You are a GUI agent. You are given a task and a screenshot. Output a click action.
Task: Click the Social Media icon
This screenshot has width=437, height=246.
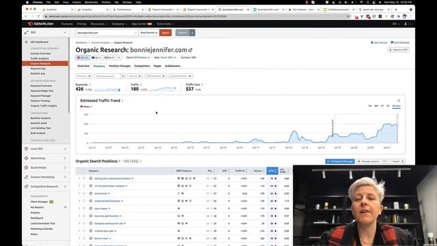click(x=26, y=167)
